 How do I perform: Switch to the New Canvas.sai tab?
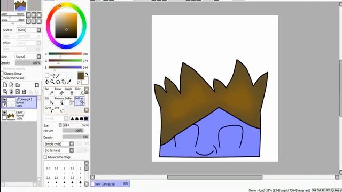[x=110, y=184]
